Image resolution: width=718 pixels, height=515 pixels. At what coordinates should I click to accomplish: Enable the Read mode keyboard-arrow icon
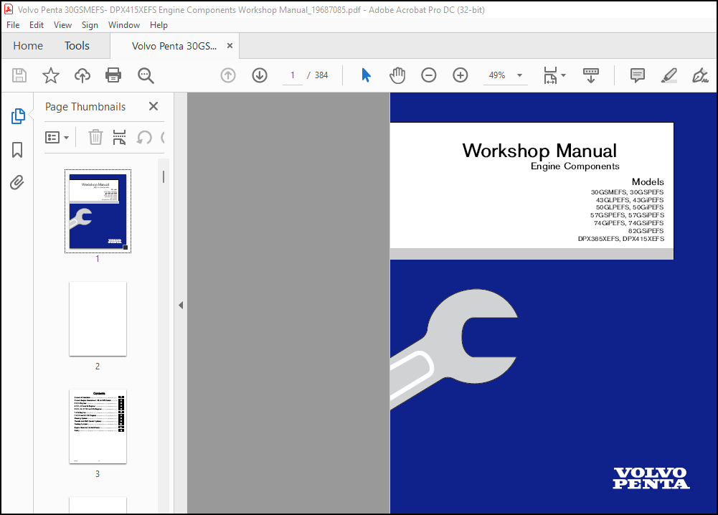(x=591, y=75)
